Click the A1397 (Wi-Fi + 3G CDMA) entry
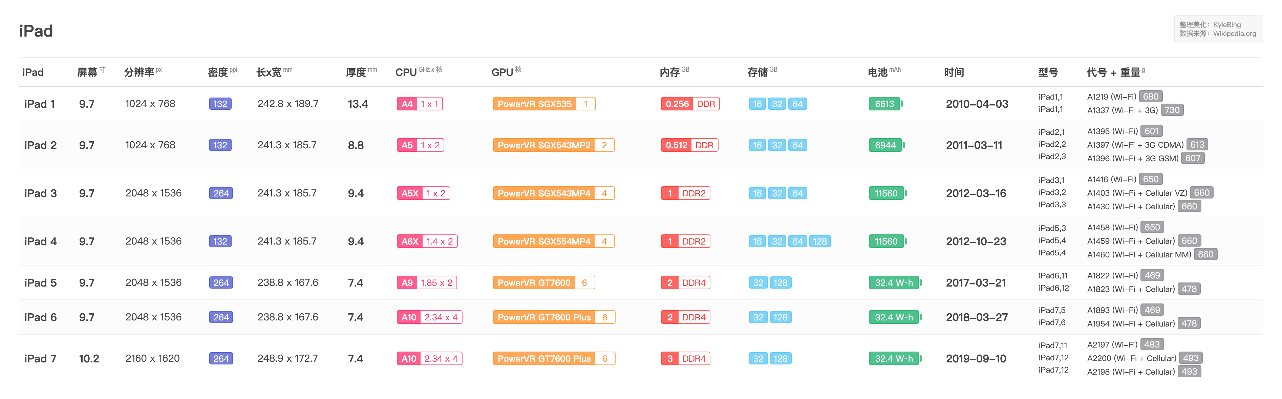This screenshot has width=1282, height=399. 1135,145
